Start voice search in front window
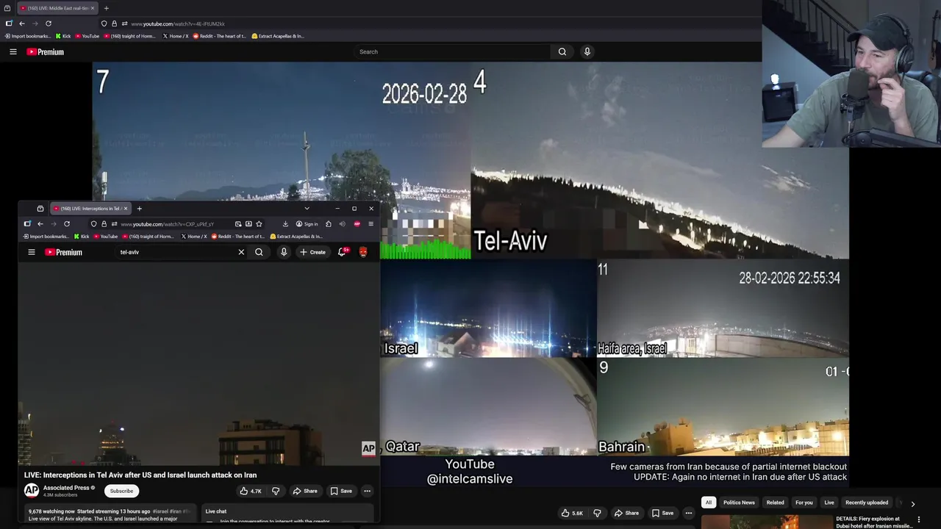 point(284,252)
